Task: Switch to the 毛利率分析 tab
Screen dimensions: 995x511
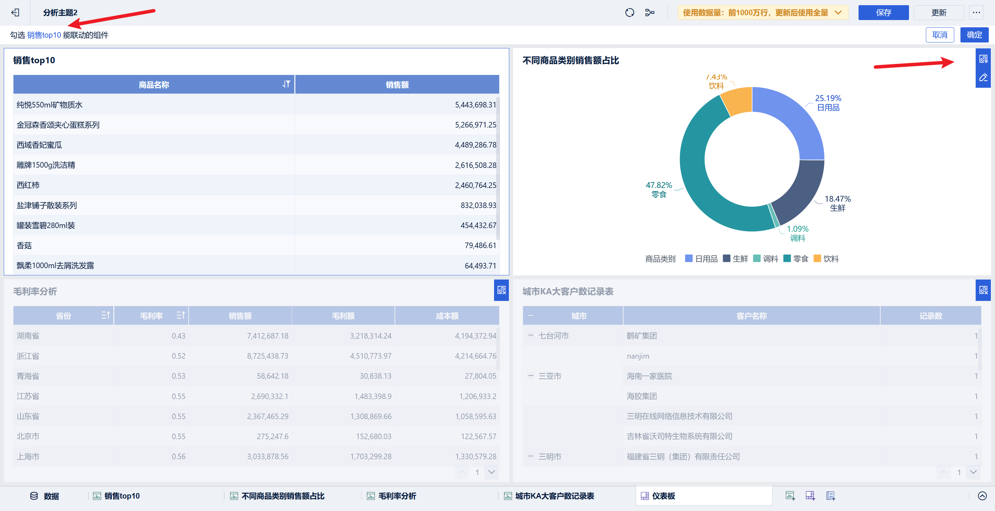Action: (x=397, y=495)
